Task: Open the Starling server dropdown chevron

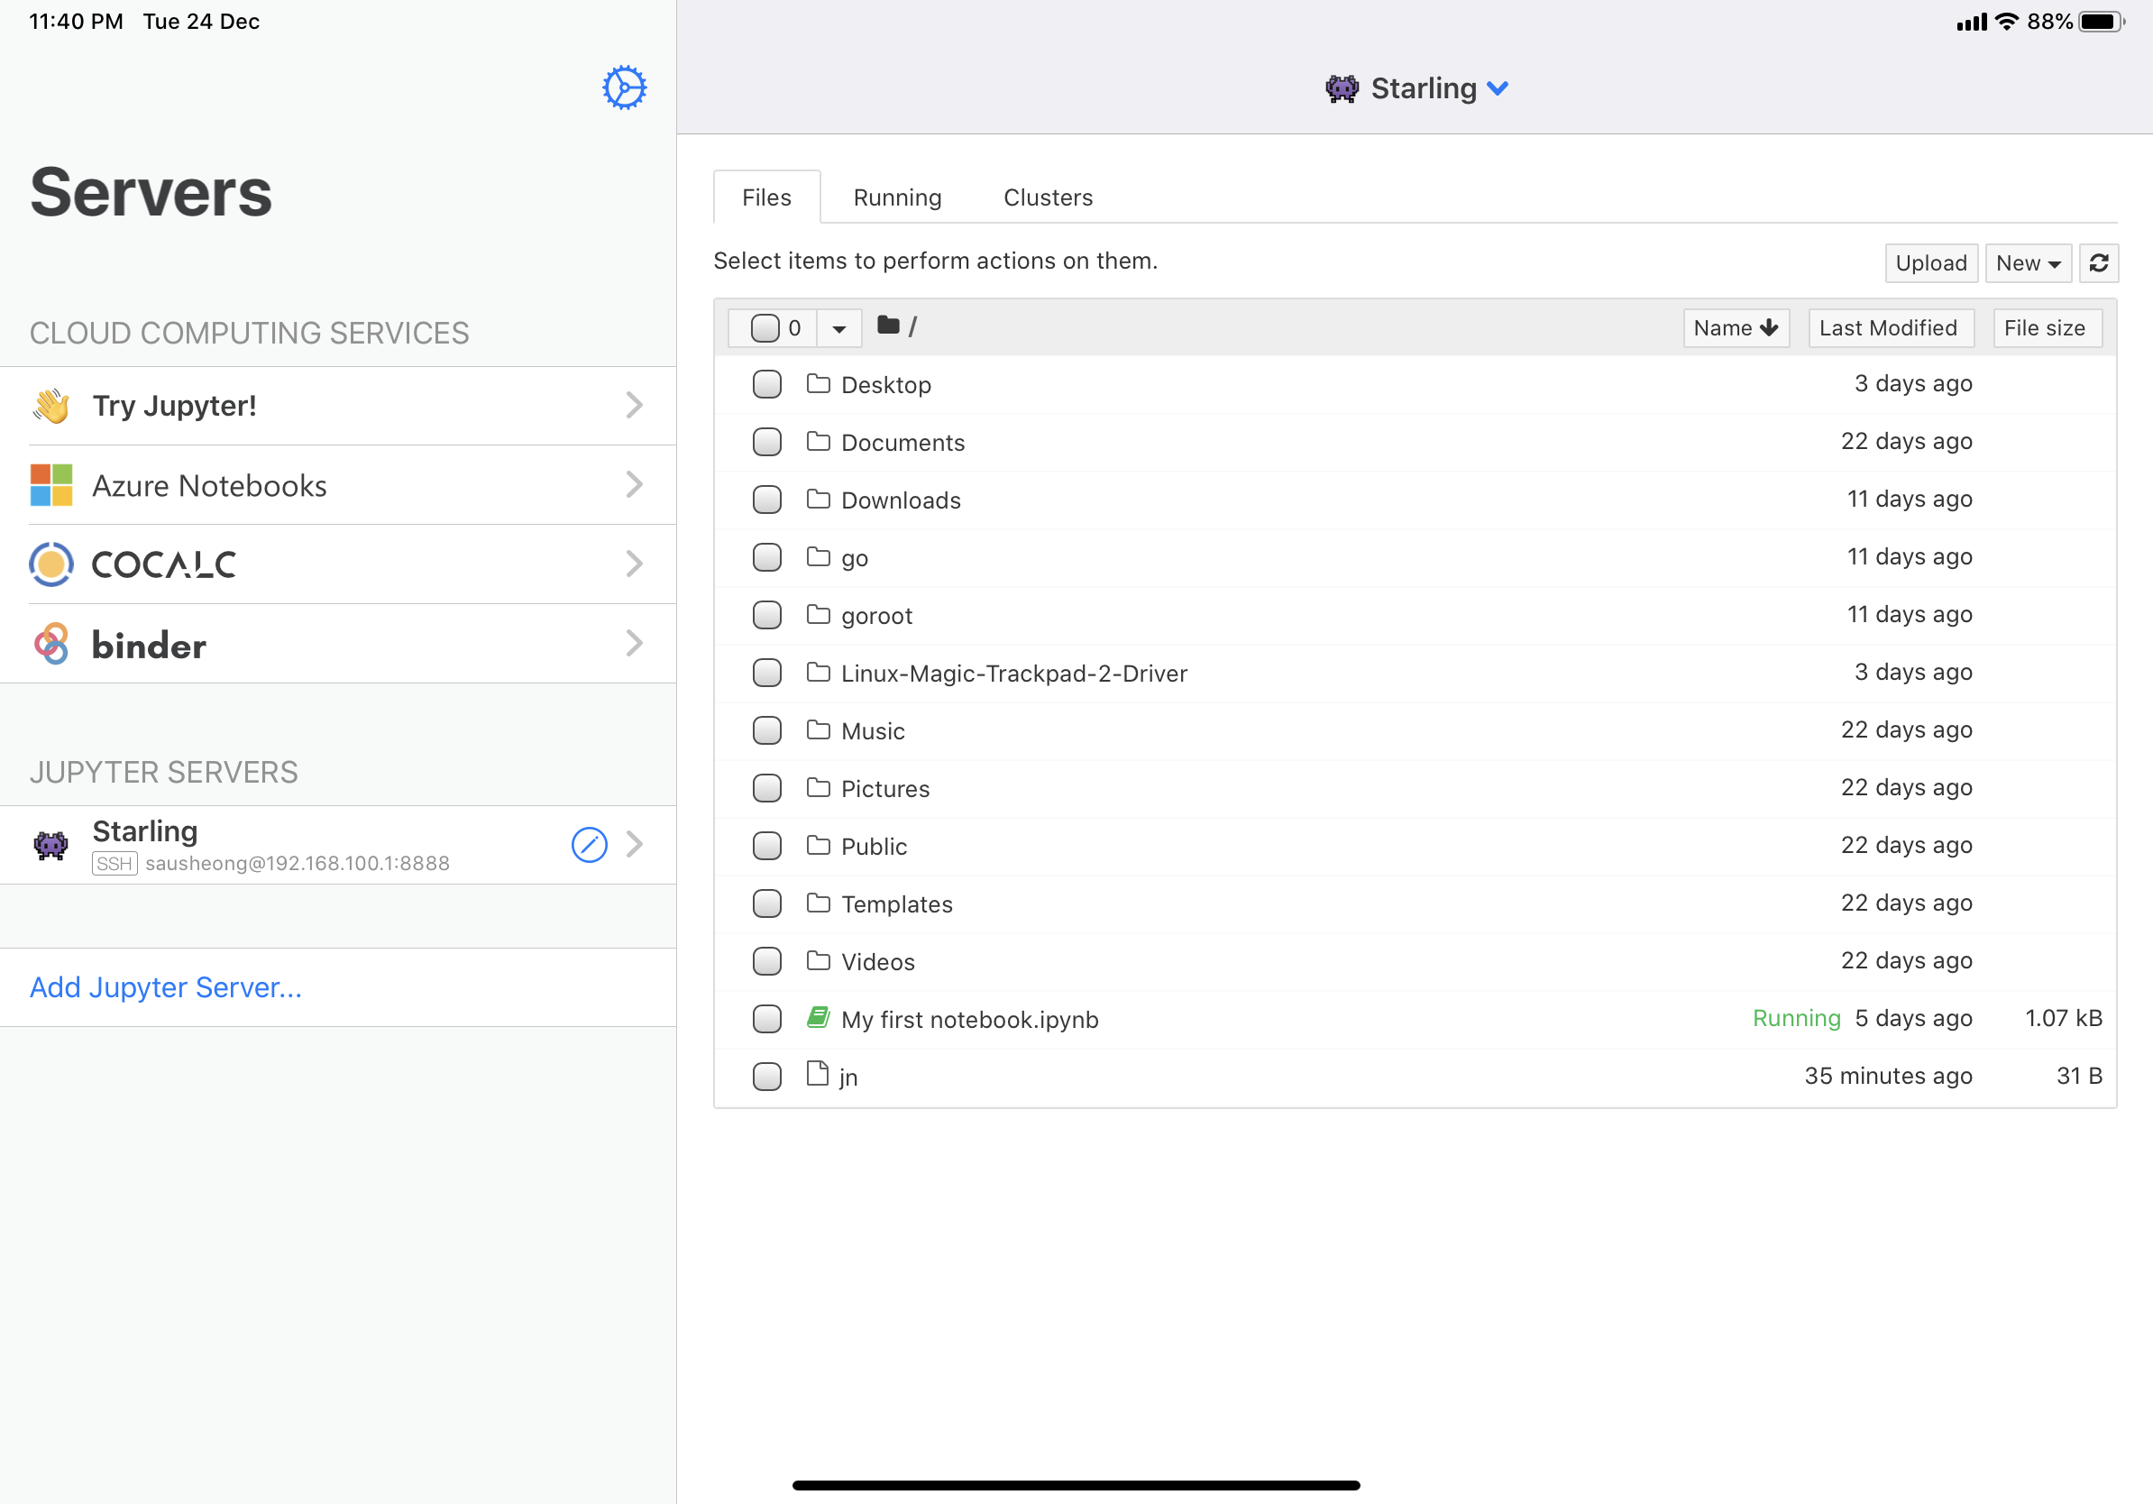Action: click(x=1498, y=88)
